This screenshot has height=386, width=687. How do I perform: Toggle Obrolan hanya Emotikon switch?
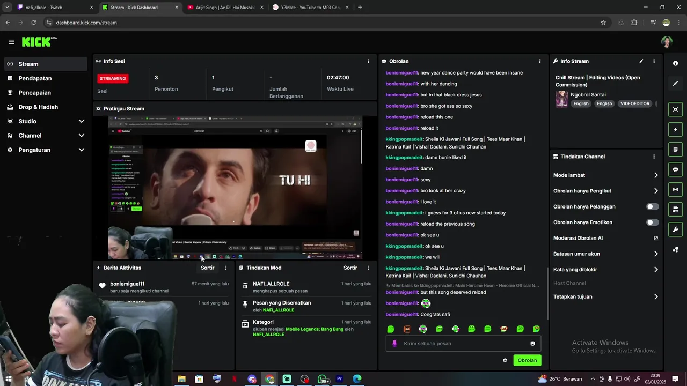652,222
